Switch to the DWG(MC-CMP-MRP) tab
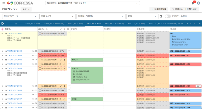The image size is (202, 109). [54, 23]
